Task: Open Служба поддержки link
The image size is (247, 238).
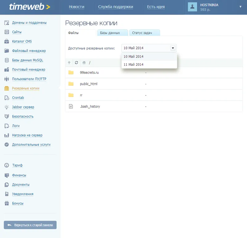Action: pyautogui.click(x=115, y=7)
